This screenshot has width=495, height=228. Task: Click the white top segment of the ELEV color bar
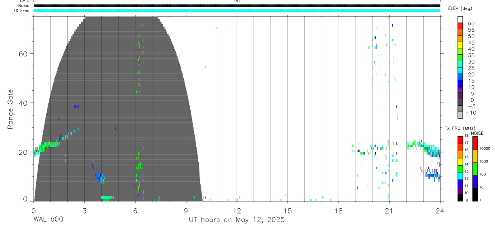point(460,19)
